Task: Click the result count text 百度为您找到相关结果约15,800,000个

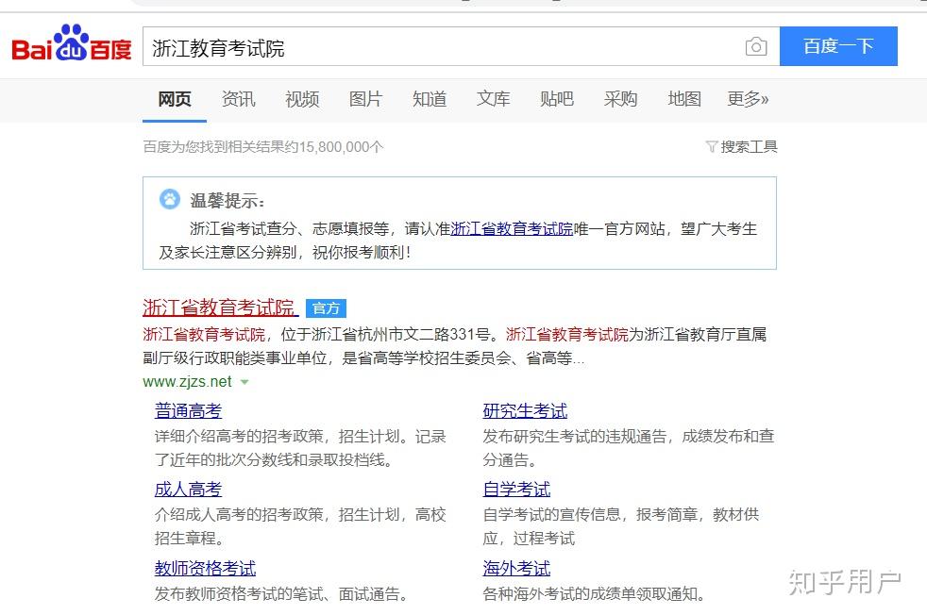Action: tap(263, 146)
